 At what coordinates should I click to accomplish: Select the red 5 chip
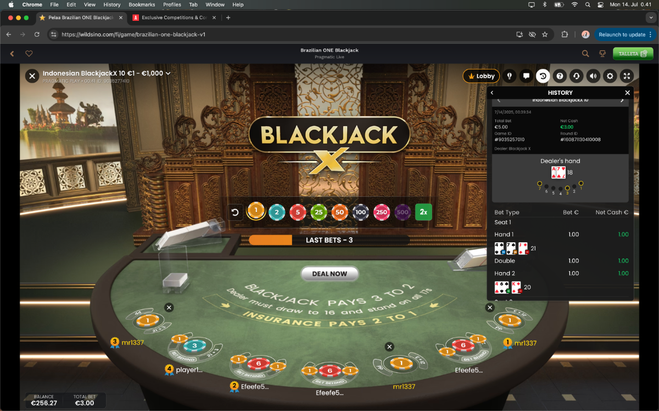pos(298,212)
